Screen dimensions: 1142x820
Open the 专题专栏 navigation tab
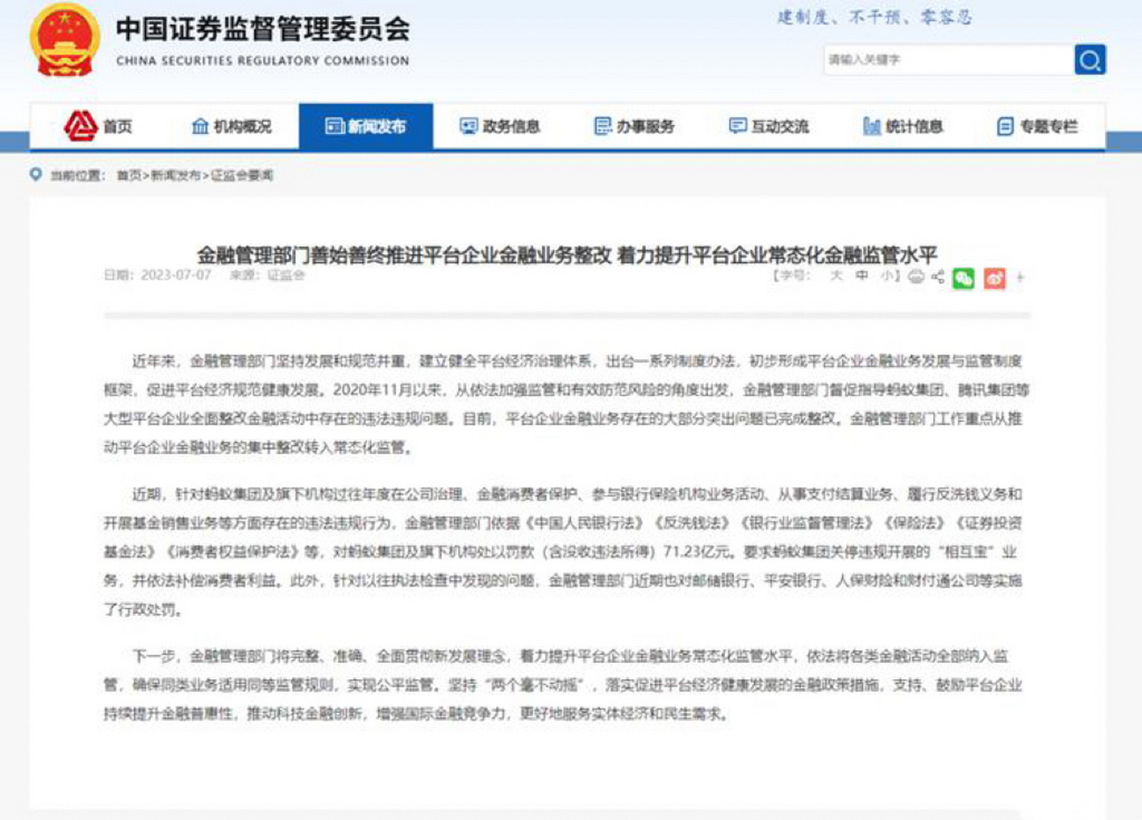[x=1038, y=126]
